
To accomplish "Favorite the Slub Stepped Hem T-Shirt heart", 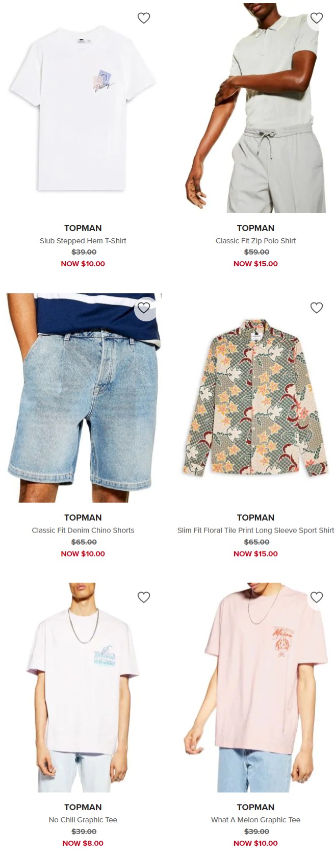I will tap(144, 18).
